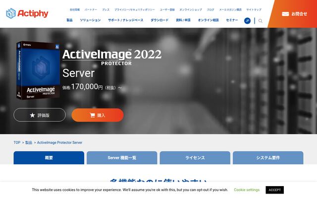Viewport: 317px width, 198px height.
Task: Click the ActiveImage Protector Server box image
Action: [x=38, y=70]
